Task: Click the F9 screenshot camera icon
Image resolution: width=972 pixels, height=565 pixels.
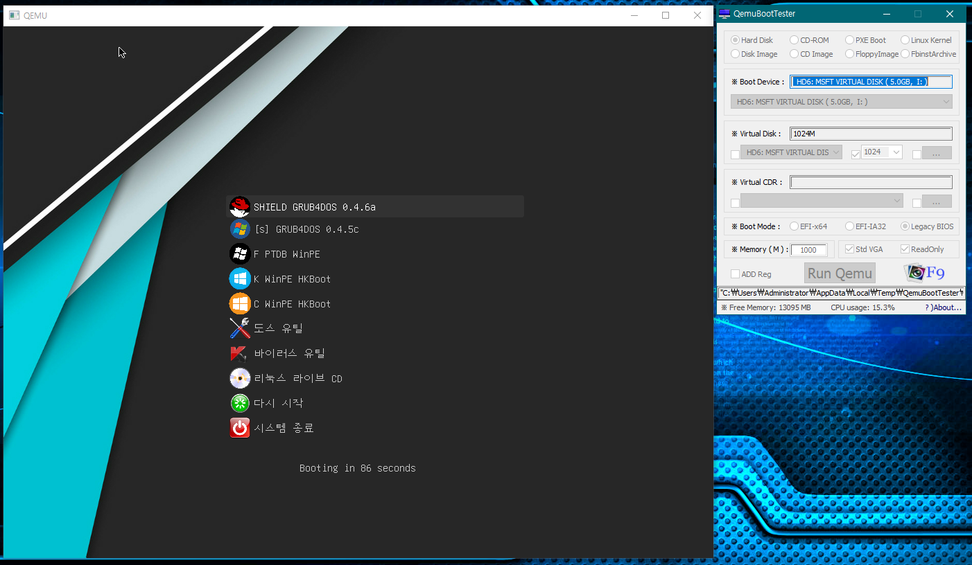Action: pos(924,273)
